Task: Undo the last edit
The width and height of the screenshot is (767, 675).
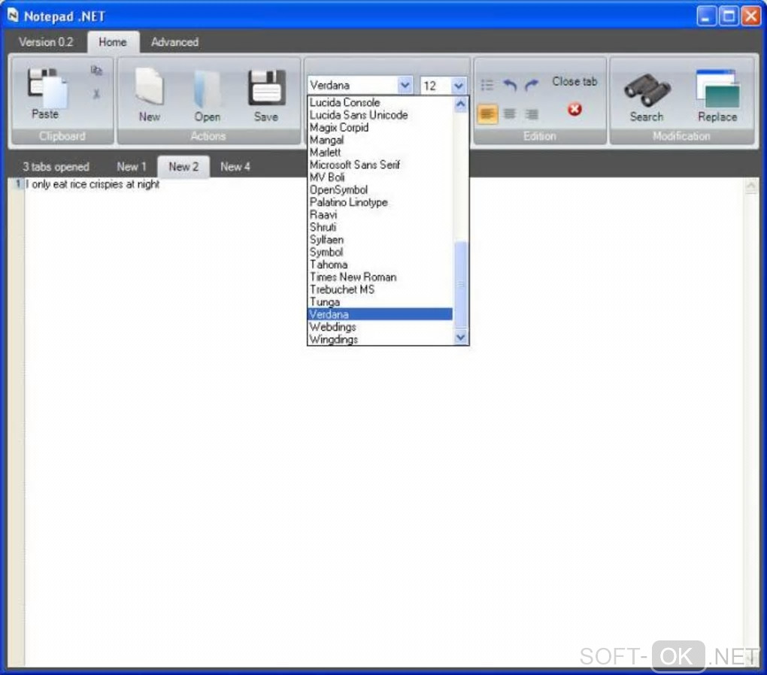Action: [x=509, y=85]
